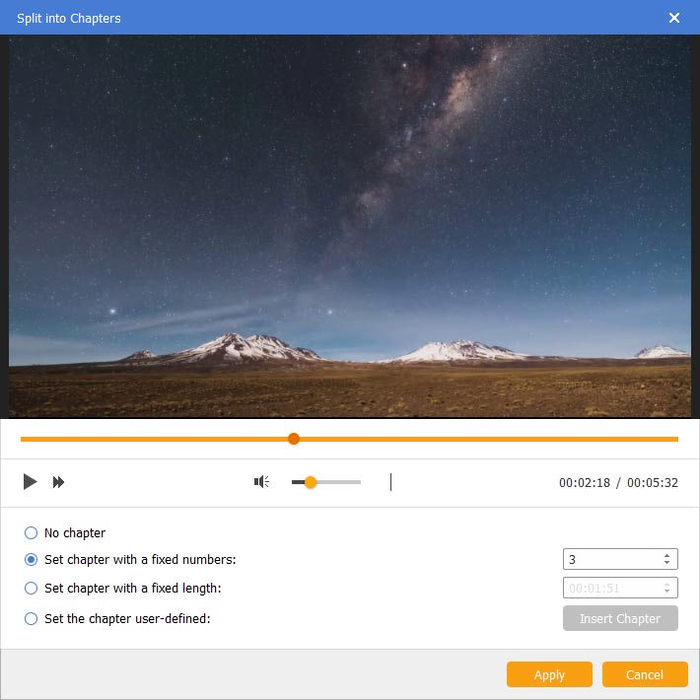This screenshot has width=700, height=700.
Task: Close the Split into Chapters dialog
Action: 674,18
